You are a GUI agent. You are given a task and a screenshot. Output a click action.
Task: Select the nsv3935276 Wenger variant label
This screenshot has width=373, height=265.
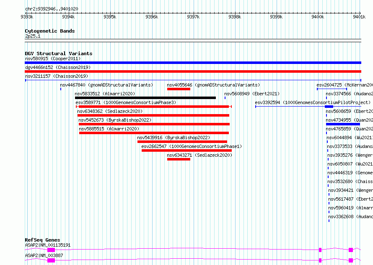tap(350, 155)
